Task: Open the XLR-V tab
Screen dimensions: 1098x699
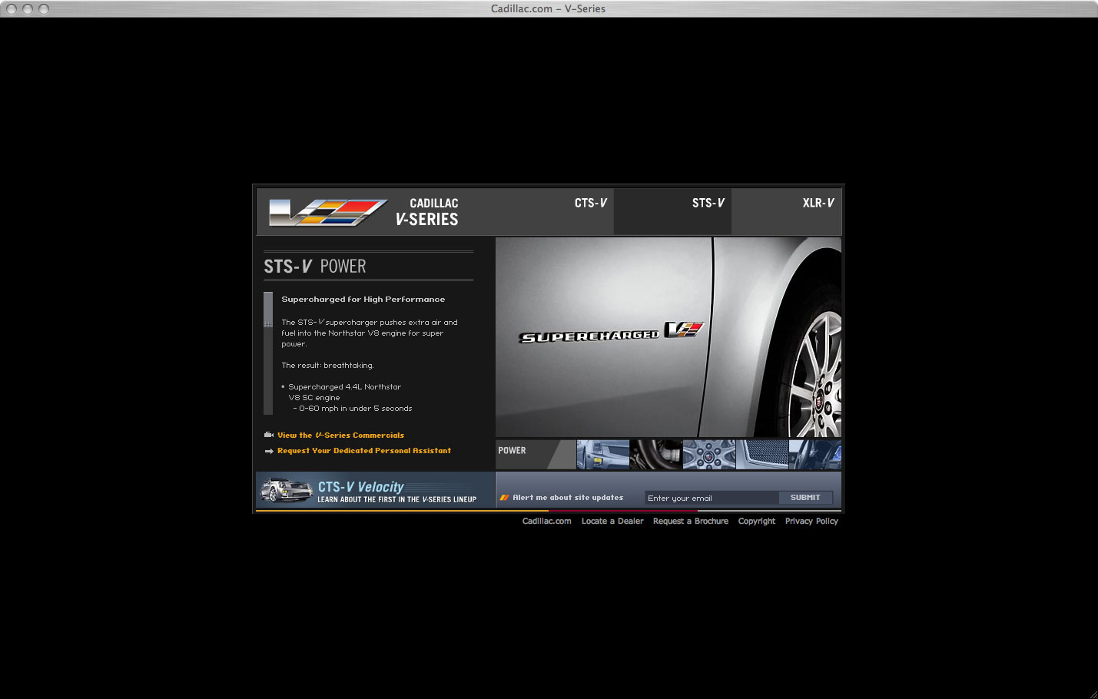Action: (x=818, y=203)
